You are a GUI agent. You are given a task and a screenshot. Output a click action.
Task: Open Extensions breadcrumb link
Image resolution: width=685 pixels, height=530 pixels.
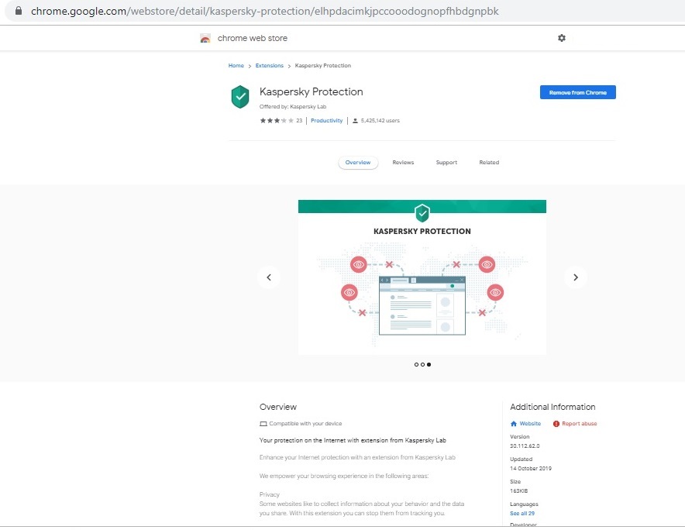(269, 66)
